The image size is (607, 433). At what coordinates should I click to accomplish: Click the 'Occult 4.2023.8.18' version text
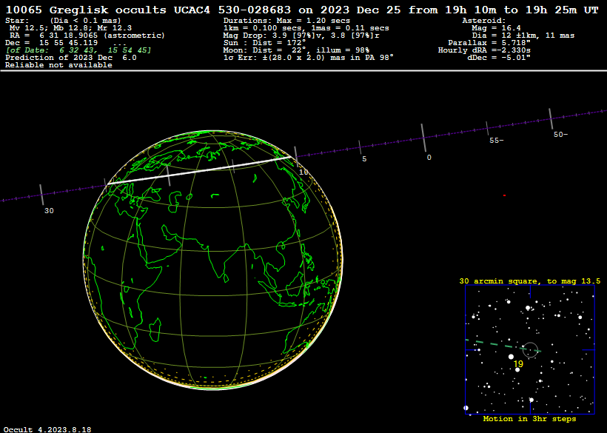(x=48, y=429)
